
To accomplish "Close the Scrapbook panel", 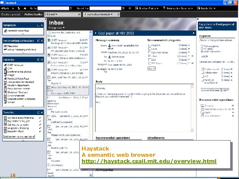I will pyautogui.click(x=42, y=25).
